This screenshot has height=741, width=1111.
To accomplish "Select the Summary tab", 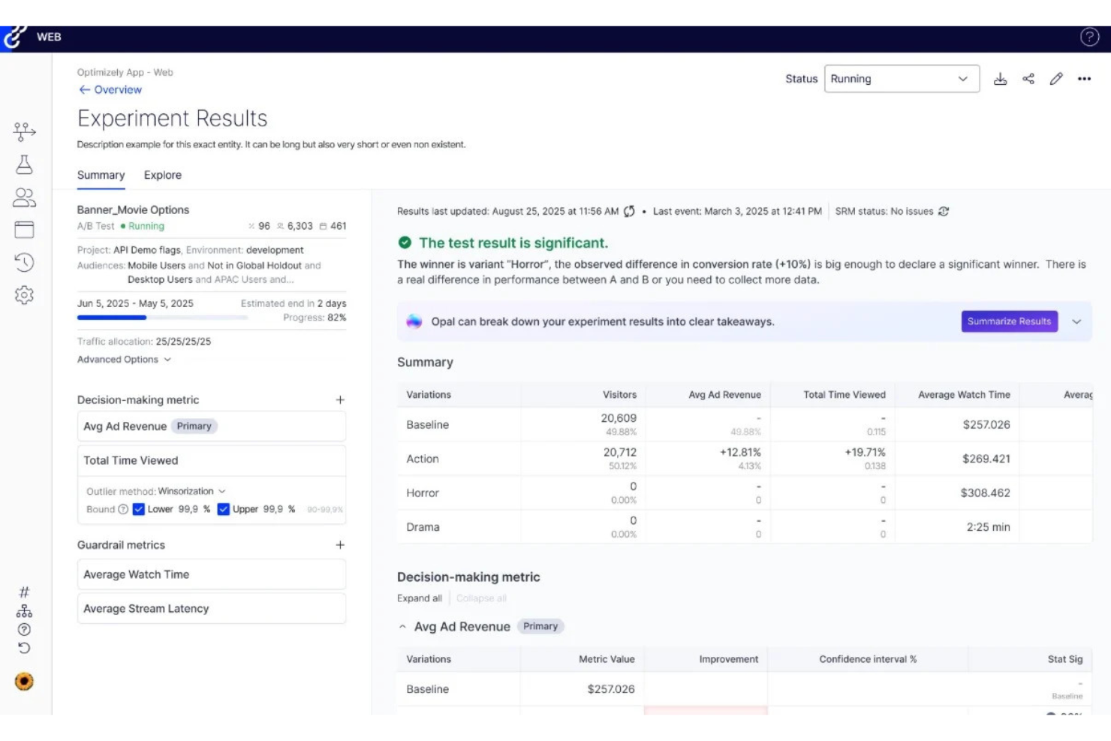I will click(x=101, y=175).
